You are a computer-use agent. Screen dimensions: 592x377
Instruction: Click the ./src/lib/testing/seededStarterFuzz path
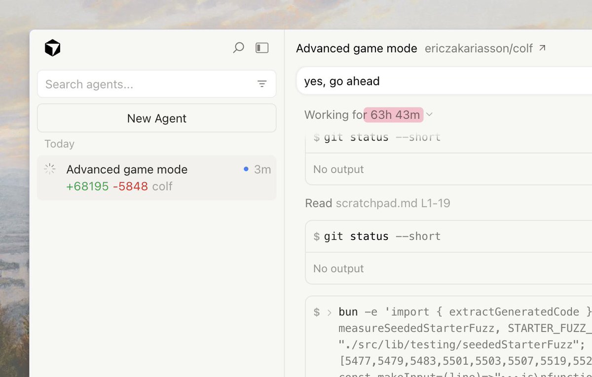[458, 345]
